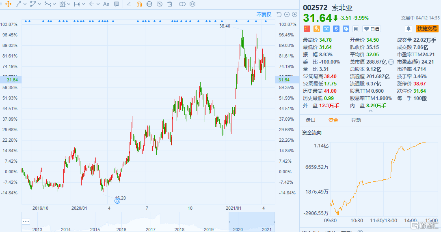Zoom in chart with plus circle
441x232 pixels.
(295, 15)
